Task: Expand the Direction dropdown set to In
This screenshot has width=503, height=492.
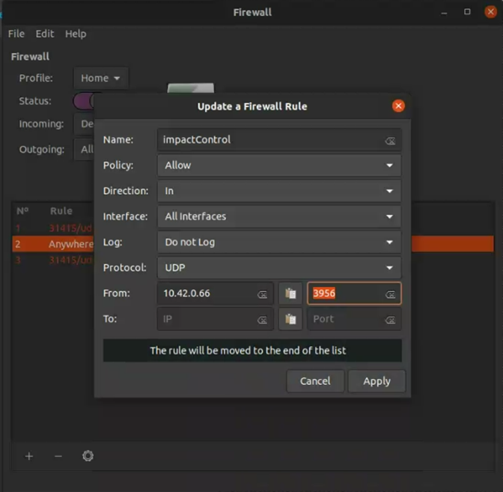Action: coord(278,191)
